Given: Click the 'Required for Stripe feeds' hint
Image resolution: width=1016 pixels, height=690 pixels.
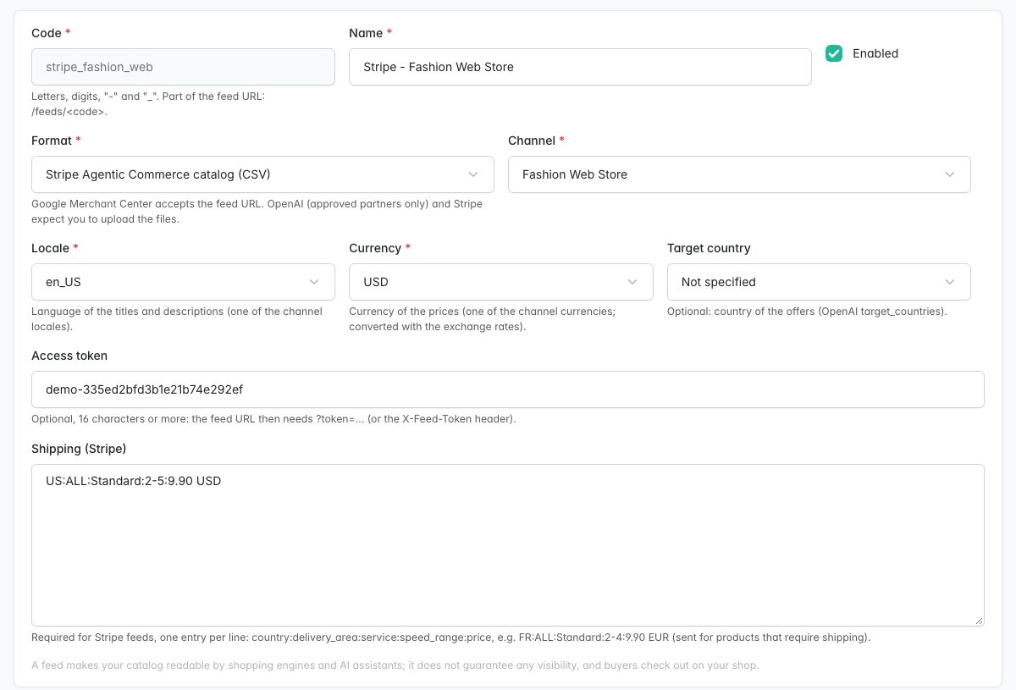Looking at the screenshot, I should 450,638.
